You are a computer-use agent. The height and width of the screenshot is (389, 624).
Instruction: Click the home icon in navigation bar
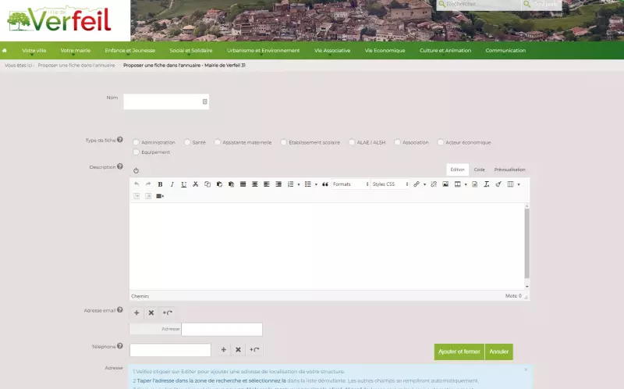point(5,51)
